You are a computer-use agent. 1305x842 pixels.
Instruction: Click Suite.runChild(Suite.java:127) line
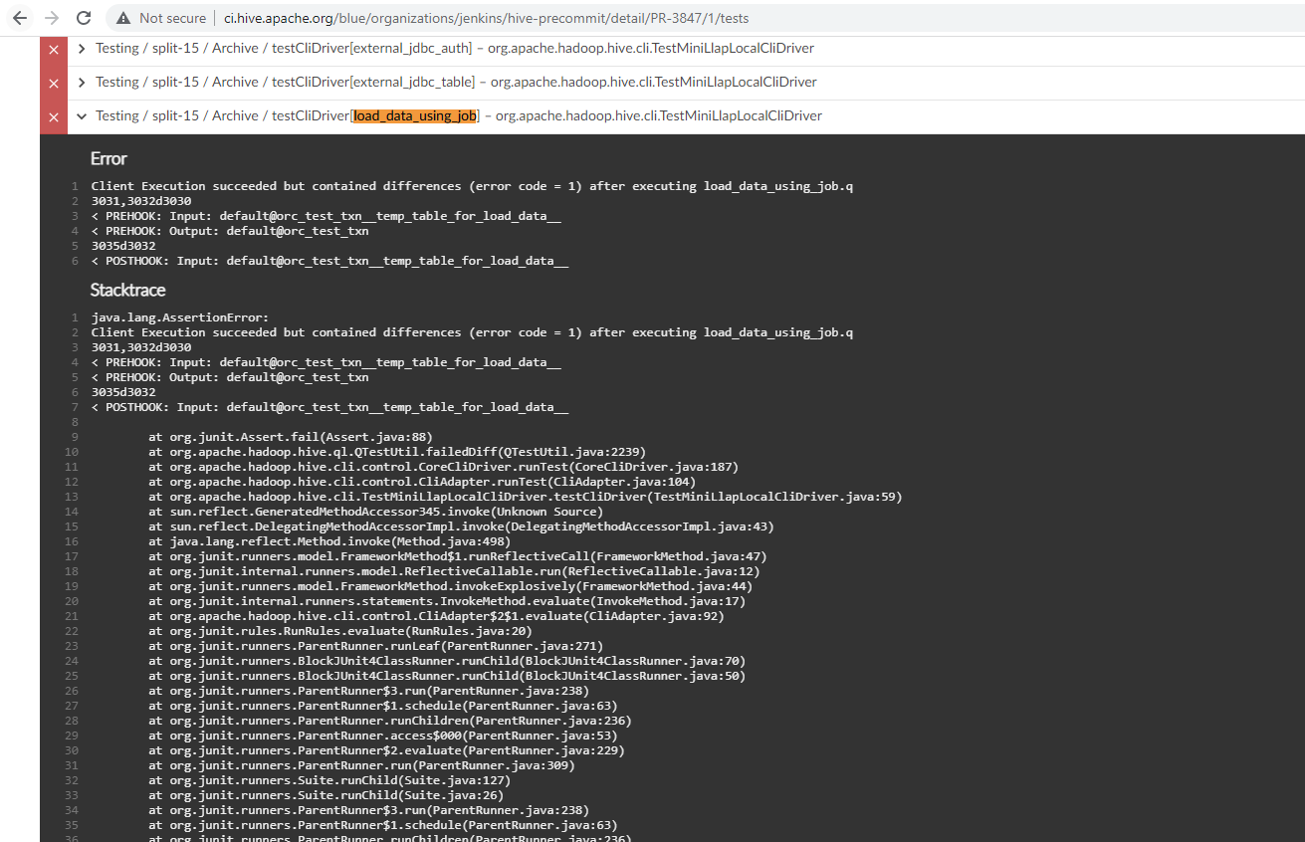coord(329,780)
